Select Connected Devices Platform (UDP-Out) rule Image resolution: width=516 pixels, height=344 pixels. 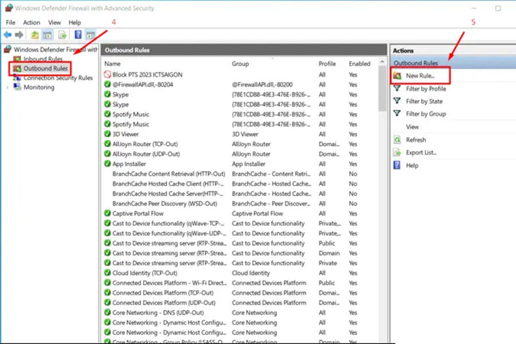164,303
